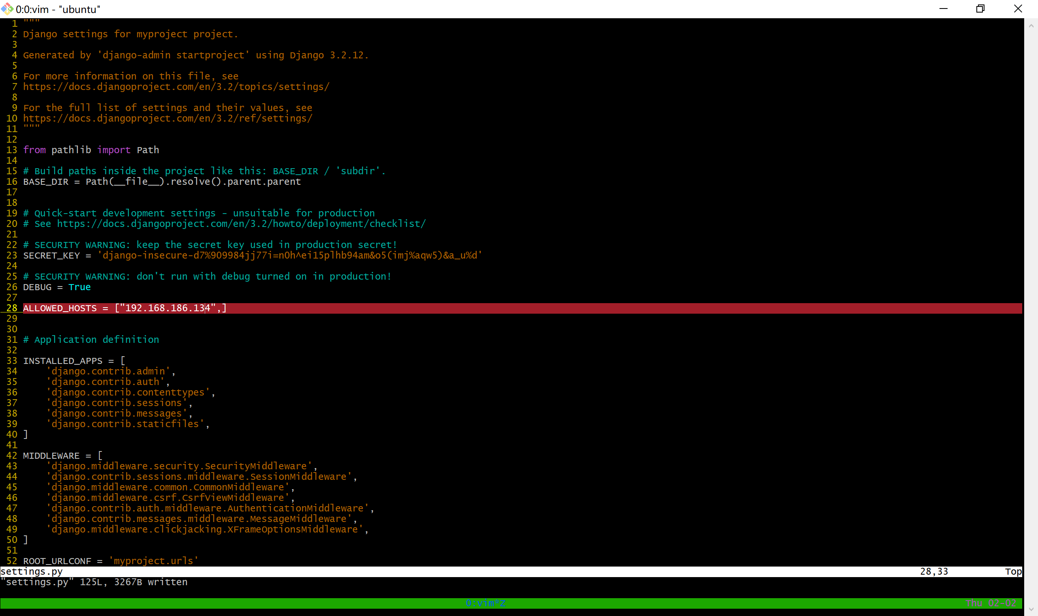Viewport: 1038px width, 616px height.
Task: Click the ROOT_URLCONF 'myproject.urls' value
Action: coord(154,561)
